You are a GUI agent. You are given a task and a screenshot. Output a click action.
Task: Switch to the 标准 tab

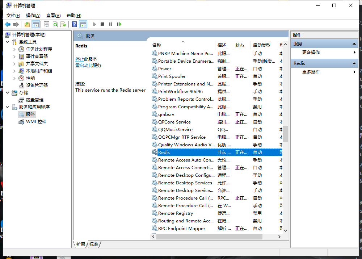click(x=94, y=245)
